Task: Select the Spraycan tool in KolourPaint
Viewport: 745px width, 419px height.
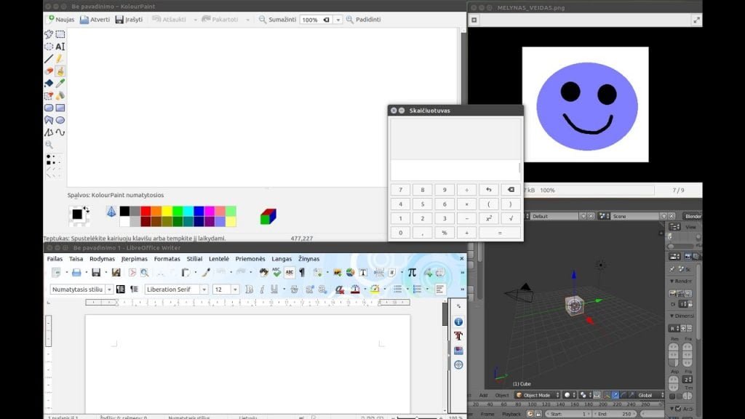Action: [60, 95]
